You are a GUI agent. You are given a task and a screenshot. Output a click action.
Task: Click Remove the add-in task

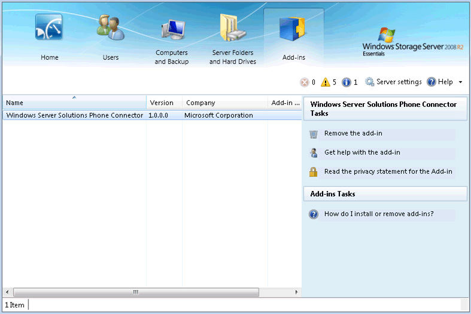(353, 134)
